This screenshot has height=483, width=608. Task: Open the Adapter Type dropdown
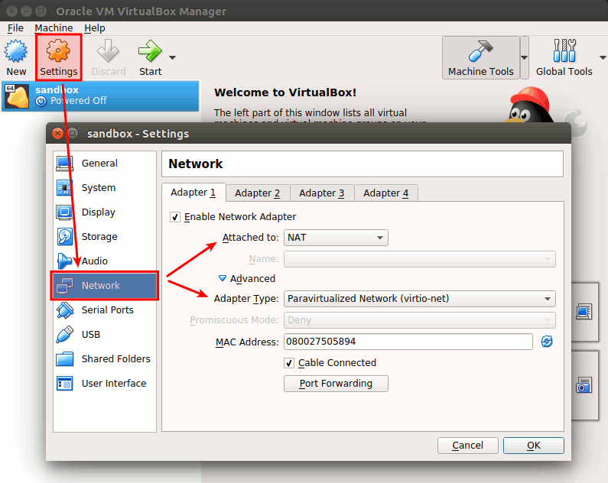tap(420, 299)
